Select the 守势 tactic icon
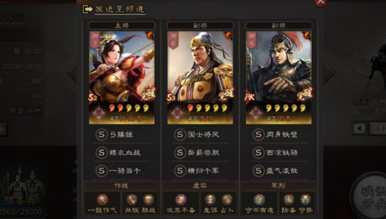Viewport: 386px width, 219px height. (x=305, y=199)
